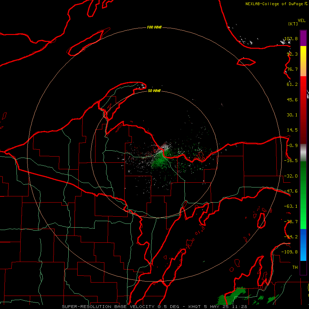Click the blue segment of the velocity color bar

coord(303,245)
